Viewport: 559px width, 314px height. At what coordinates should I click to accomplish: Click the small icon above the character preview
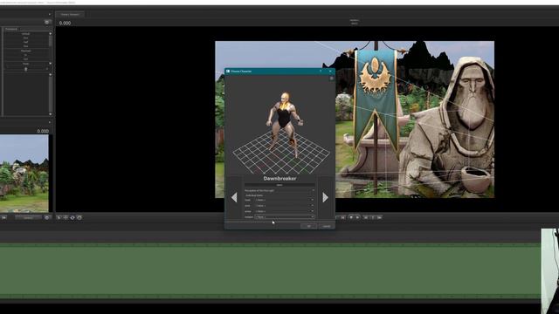[332, 78]
